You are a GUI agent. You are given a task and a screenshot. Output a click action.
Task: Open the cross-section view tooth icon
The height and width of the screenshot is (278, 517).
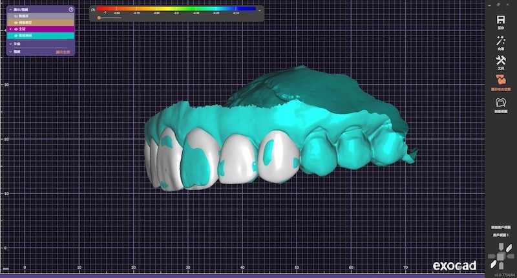click(501, 103)
